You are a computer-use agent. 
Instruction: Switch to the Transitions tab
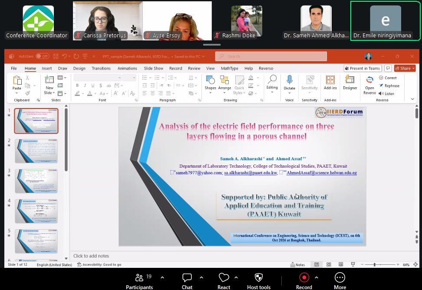pos(101,68)
